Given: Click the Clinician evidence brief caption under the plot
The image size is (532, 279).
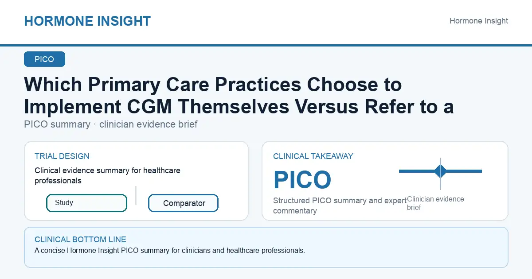Looking at the screenshot, I should coord(435,203).
